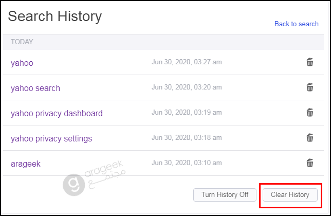
Task: Click the TODAY section header
Action: (22, 42)
